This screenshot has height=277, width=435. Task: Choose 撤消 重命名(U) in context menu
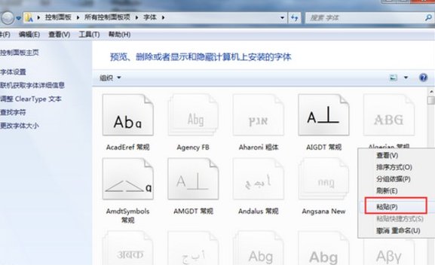pyautogui.click(x=398, y=230)
